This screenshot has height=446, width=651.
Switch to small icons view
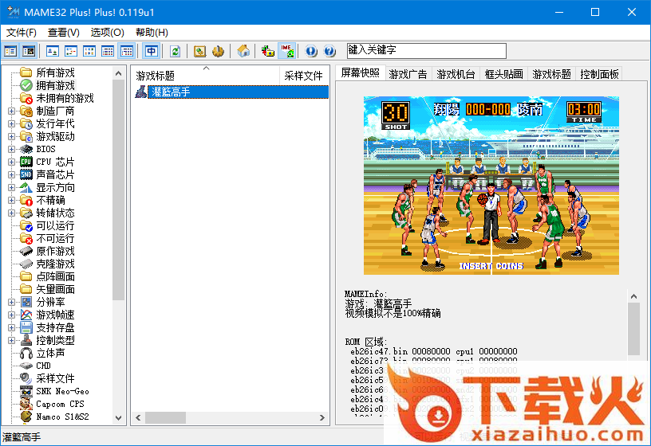click(x=71, y=52)
